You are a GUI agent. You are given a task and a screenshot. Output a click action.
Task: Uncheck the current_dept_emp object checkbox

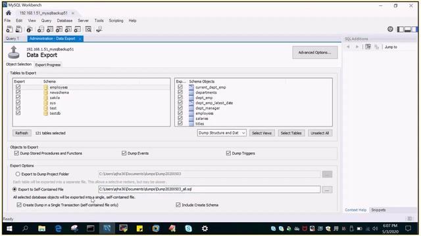tap(180, 87)
